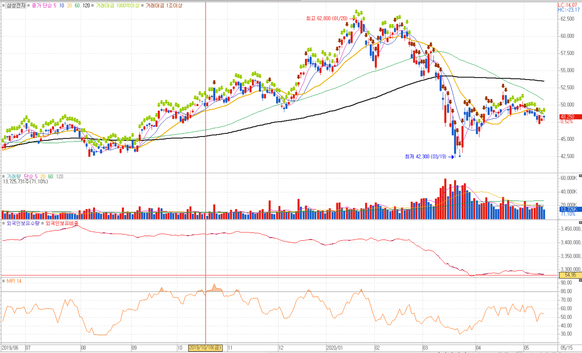The width and height of the screenshot is (582, 353).
Task: Toggle marker before 거래대금 1조이상 indicator
Action: (x=142, y=5)
